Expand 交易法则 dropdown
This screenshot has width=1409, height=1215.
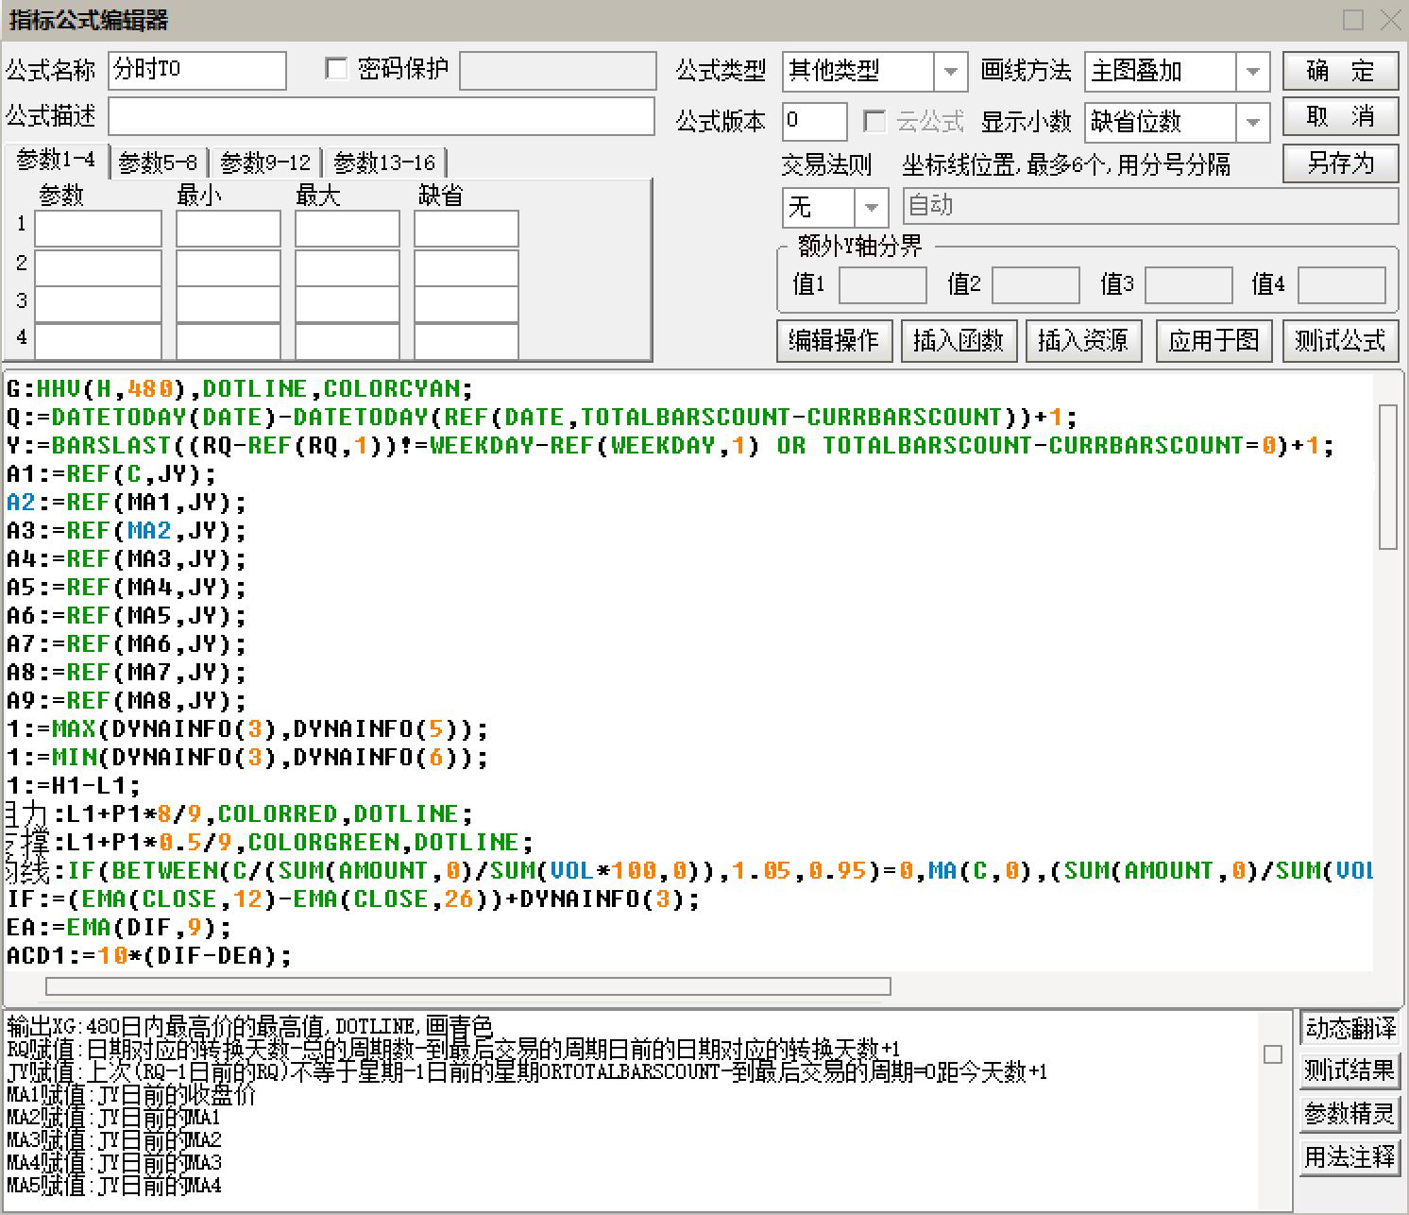872,207
